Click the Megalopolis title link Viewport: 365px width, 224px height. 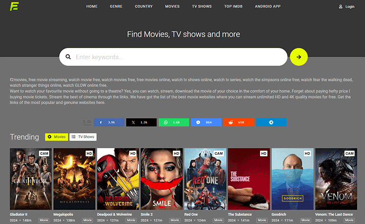(x=63, y=214)
